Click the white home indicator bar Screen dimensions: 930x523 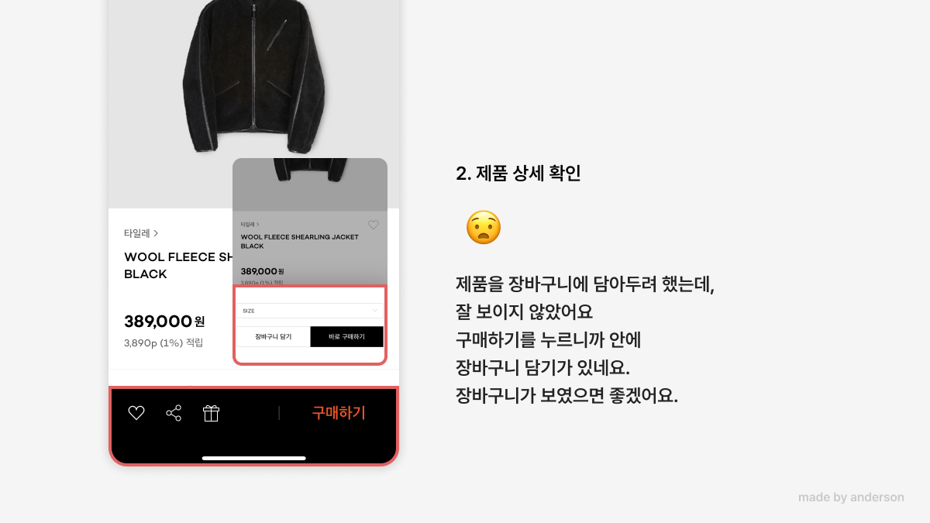click(254, 458)
